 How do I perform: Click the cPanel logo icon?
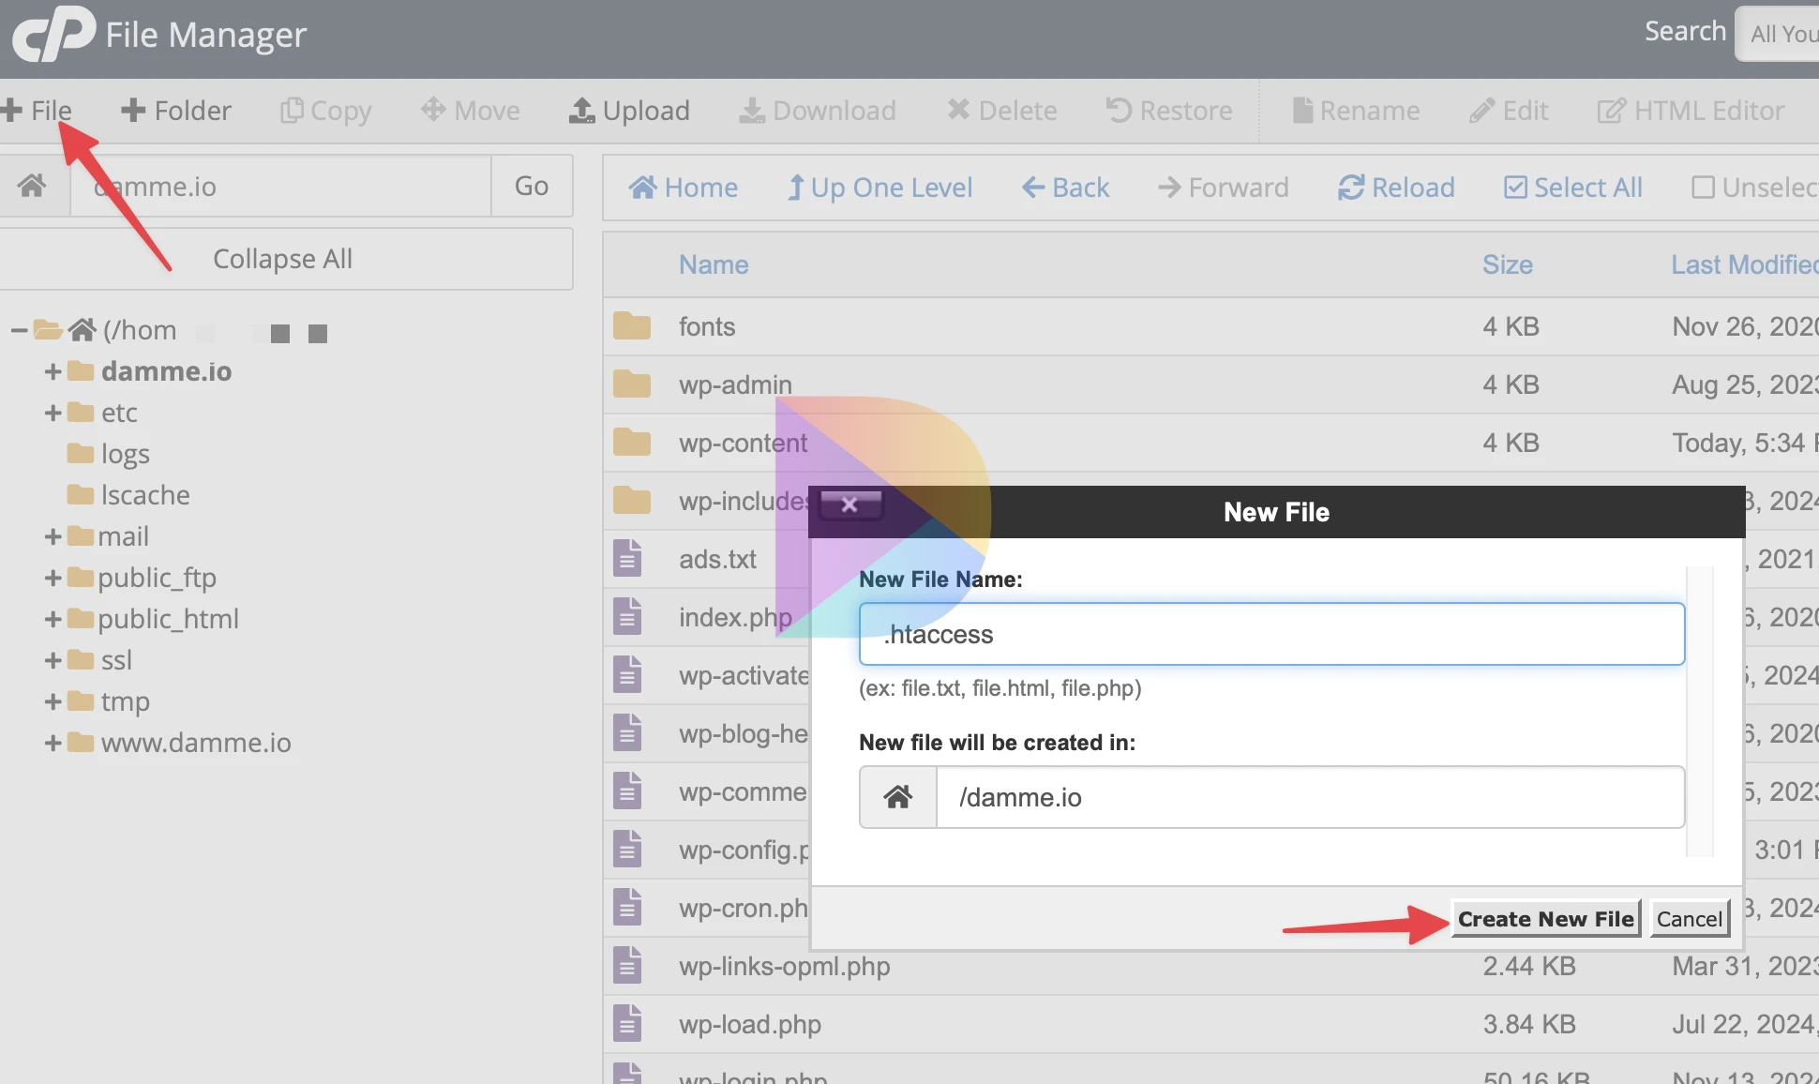click(53, 35)
